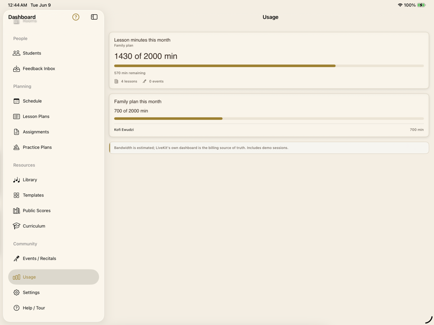Click the Practice Plans metronome icon
This screenshot has width=434, height=325.
coord(16,147)
